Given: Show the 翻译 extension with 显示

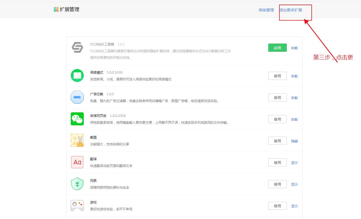Looking at the screenshot, I should coord(294,163).
